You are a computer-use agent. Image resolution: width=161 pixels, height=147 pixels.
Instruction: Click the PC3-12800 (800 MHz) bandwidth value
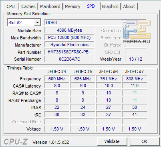click(x=69, y=37)
